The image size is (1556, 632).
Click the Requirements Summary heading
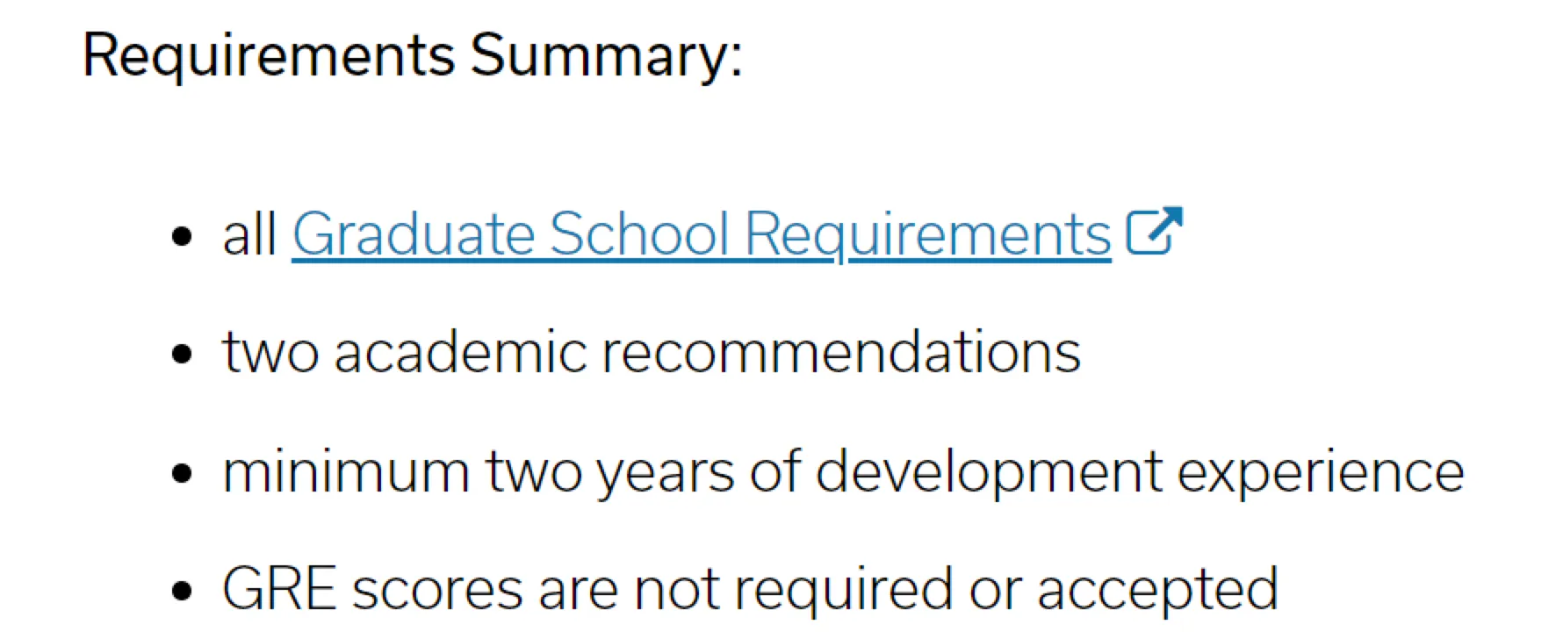coord(412,54)
